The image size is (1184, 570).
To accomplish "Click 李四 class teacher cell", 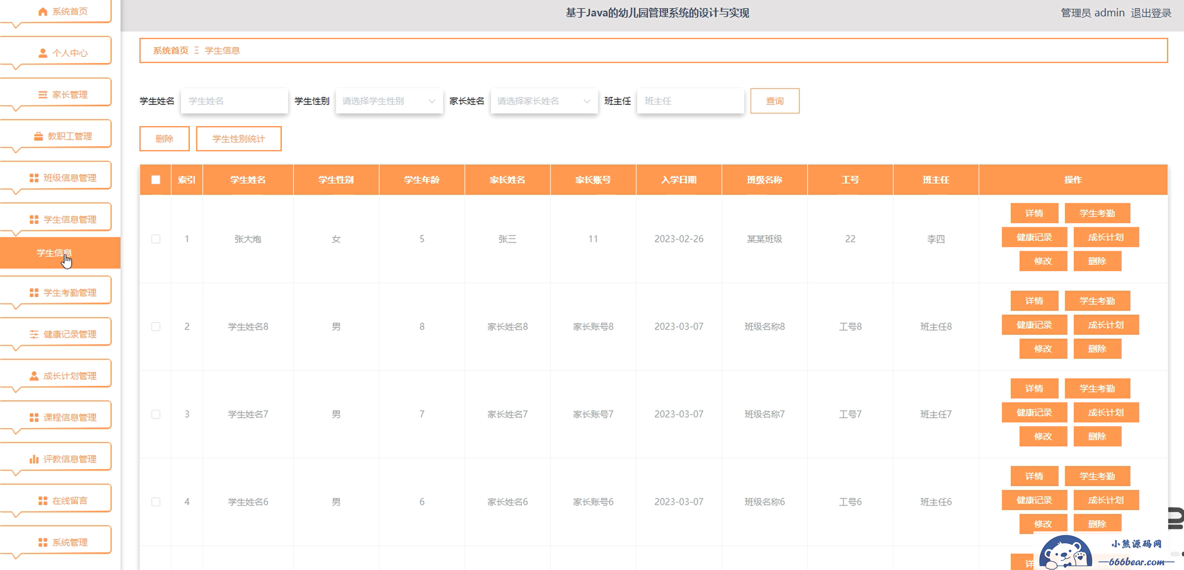I will (936, 239).
